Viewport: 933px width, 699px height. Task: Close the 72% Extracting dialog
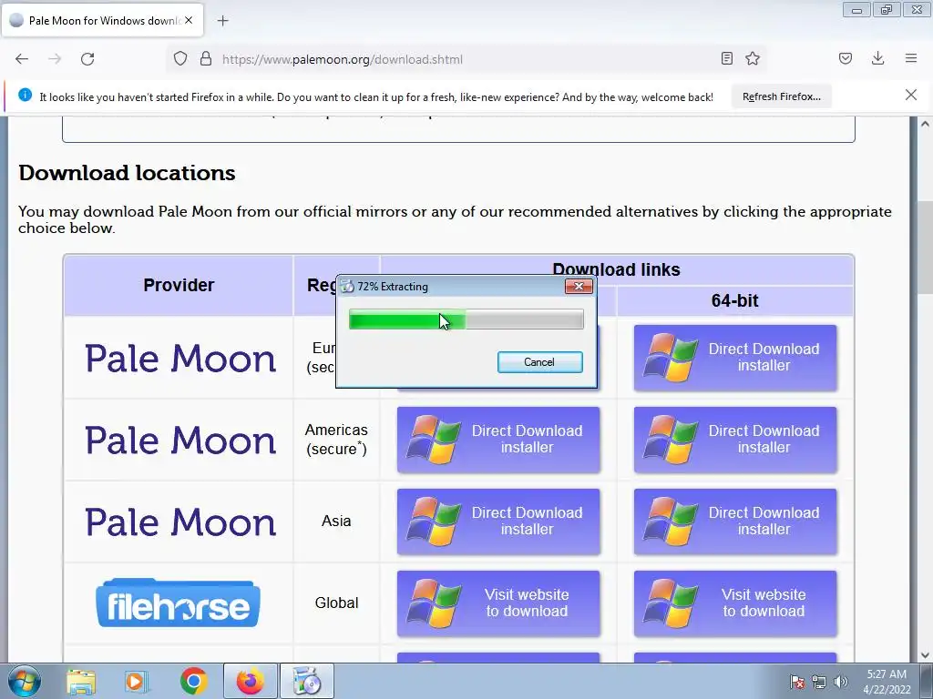[579, 287]
